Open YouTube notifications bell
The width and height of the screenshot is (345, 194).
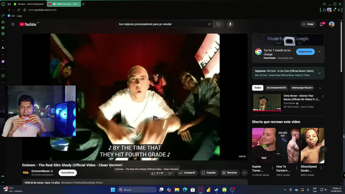[321, 24]
